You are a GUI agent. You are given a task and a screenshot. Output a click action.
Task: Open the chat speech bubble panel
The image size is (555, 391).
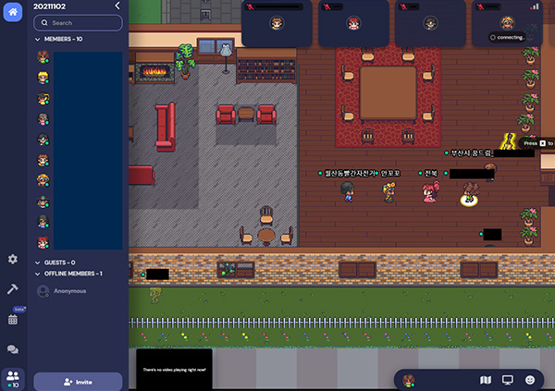[x=13, y=349]
